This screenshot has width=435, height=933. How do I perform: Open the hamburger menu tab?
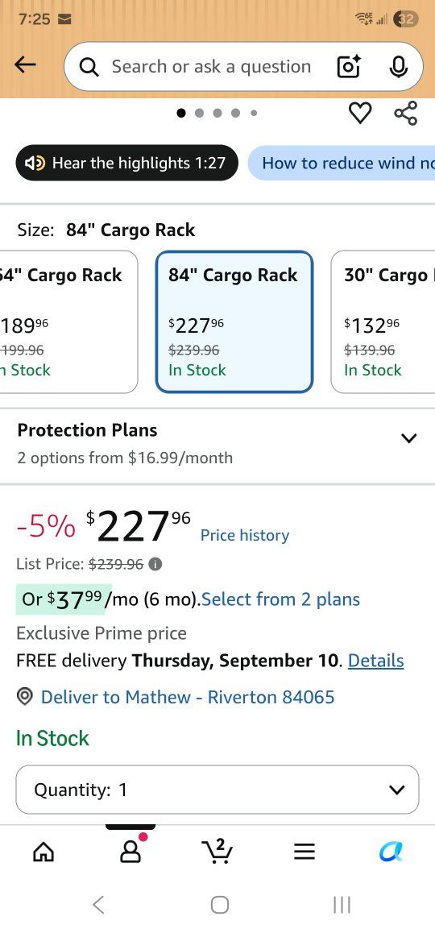coord(304,852)
